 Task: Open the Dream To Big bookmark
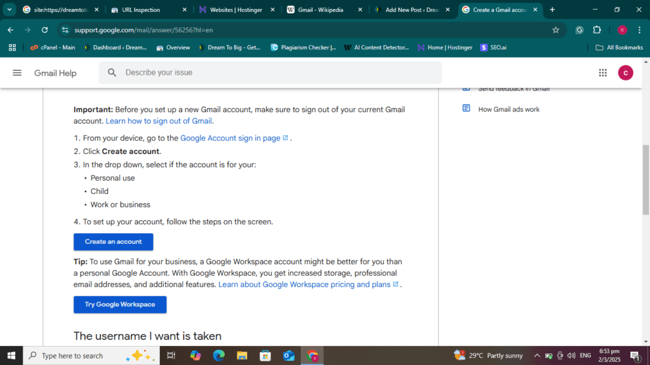coord(229,48)
